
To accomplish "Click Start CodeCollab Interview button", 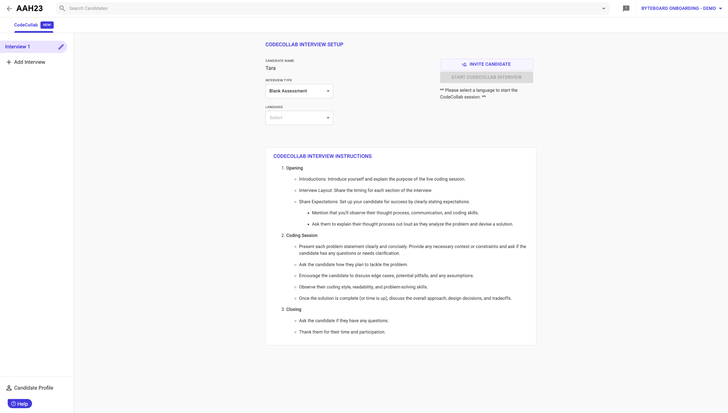I will [x=486, y=77].
